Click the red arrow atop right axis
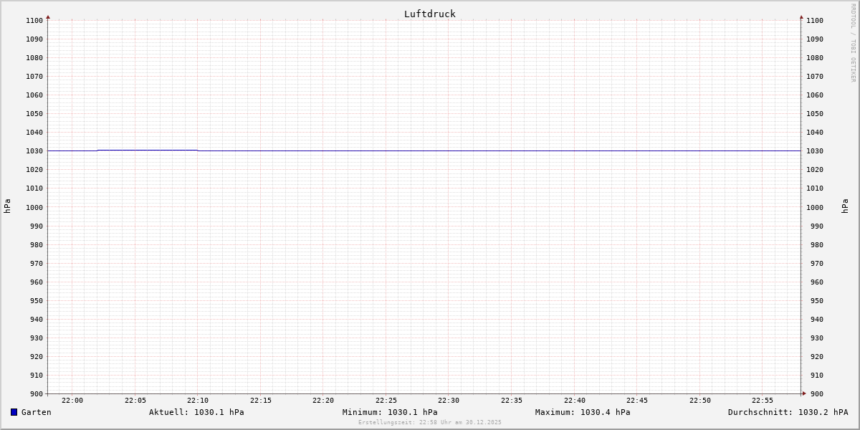860x430 pixels. [801, 16]
